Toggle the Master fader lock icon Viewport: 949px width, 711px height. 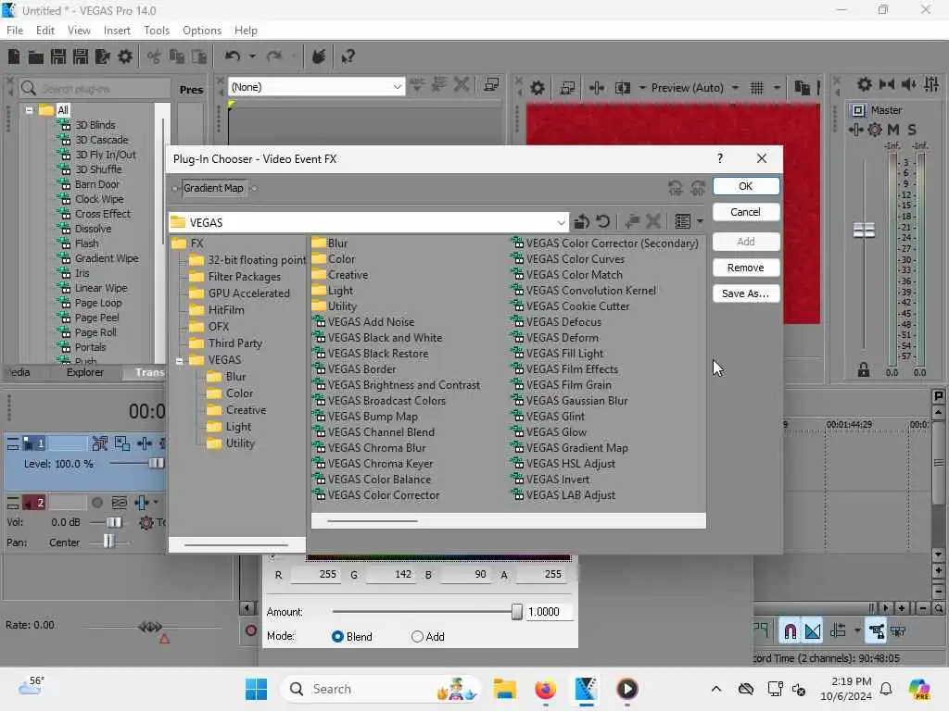pyautogui.click(x=864, y=370)
